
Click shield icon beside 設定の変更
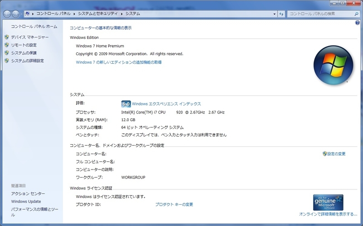pyautogui.click(x=324, y=154)
